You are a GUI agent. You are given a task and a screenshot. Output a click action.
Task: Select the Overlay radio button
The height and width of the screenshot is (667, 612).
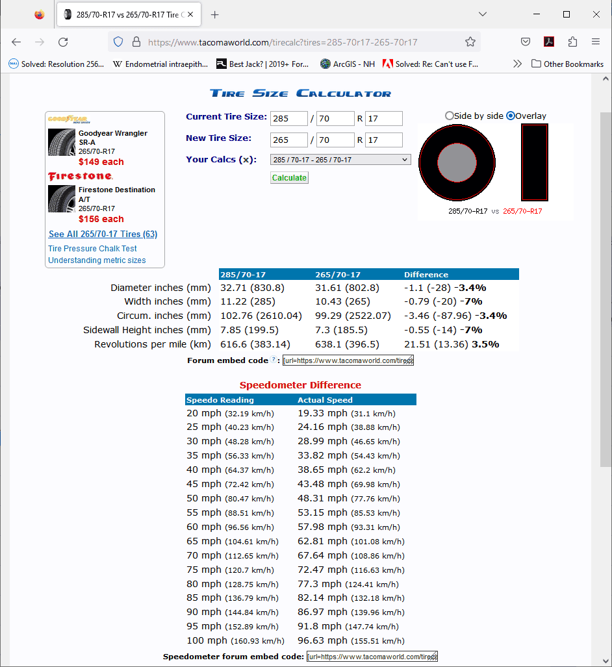click(511, 116)
